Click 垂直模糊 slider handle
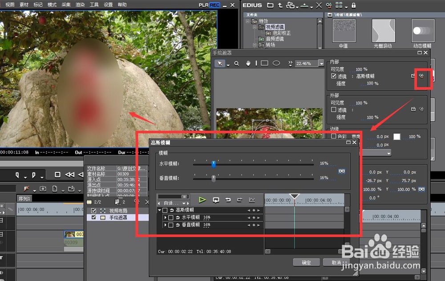This screenshot has width=445, height=281. tap(214, 178)
